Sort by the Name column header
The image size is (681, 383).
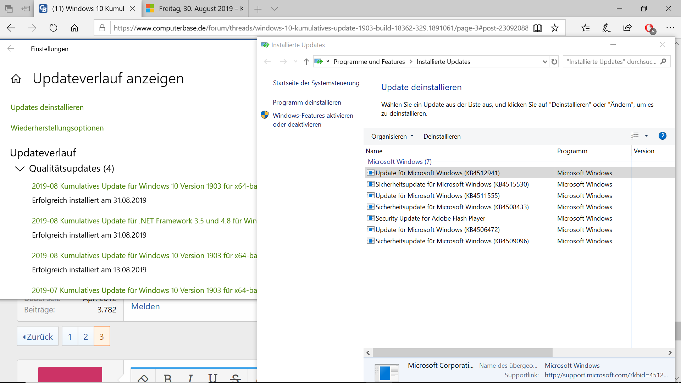(x=459, y=151)
